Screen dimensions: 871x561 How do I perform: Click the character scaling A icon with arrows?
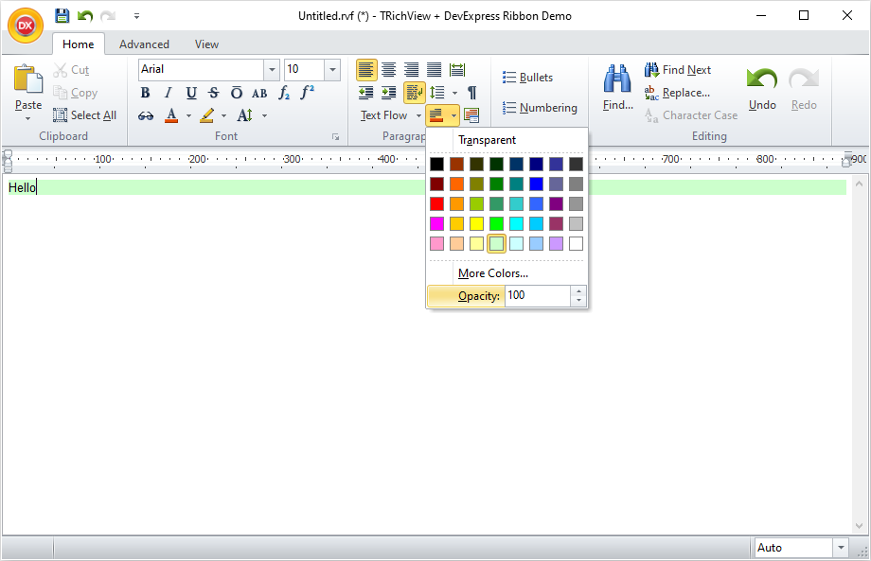(x=245, y=115)
